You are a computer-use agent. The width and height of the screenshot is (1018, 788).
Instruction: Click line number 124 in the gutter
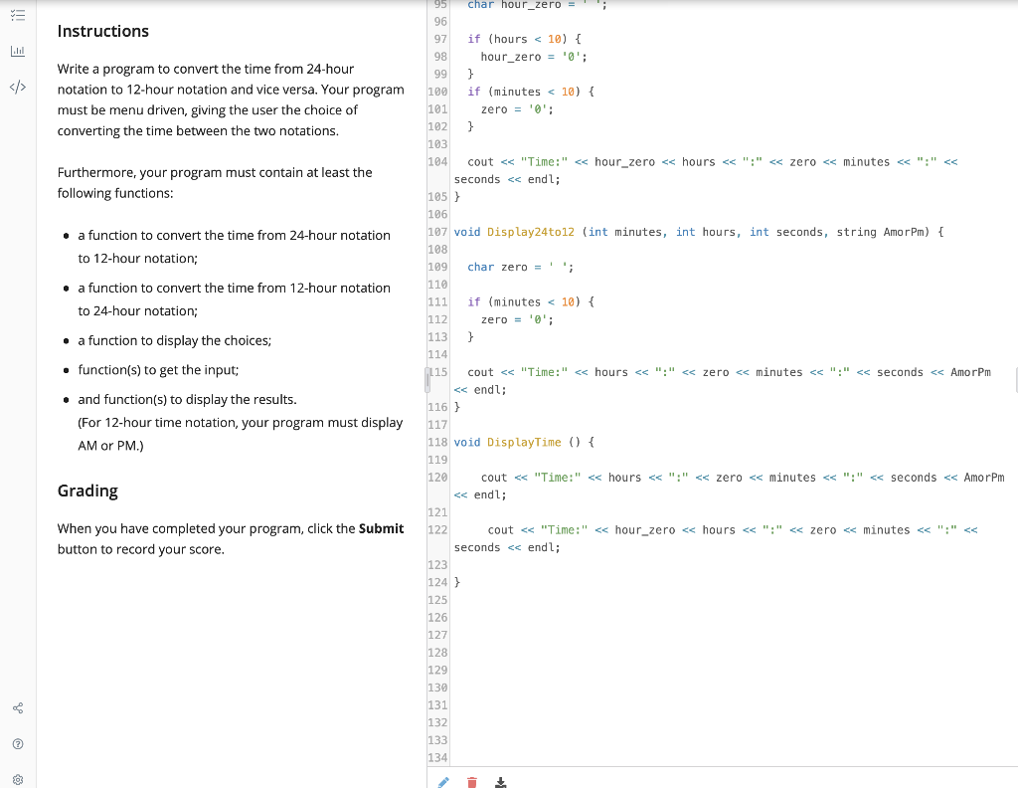click(437, 582)
